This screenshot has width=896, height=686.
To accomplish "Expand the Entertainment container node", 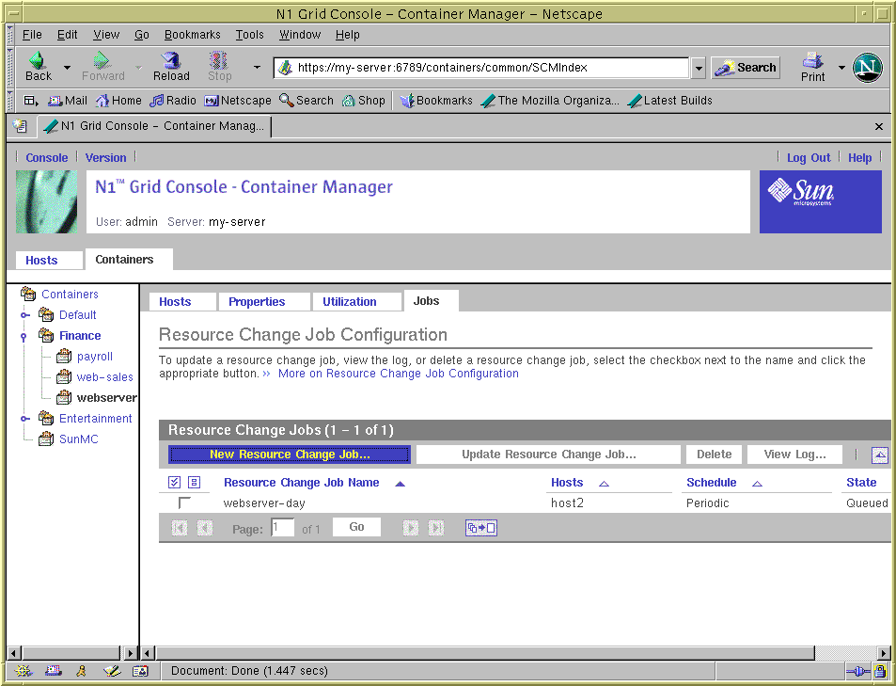I will pos(24,418).
